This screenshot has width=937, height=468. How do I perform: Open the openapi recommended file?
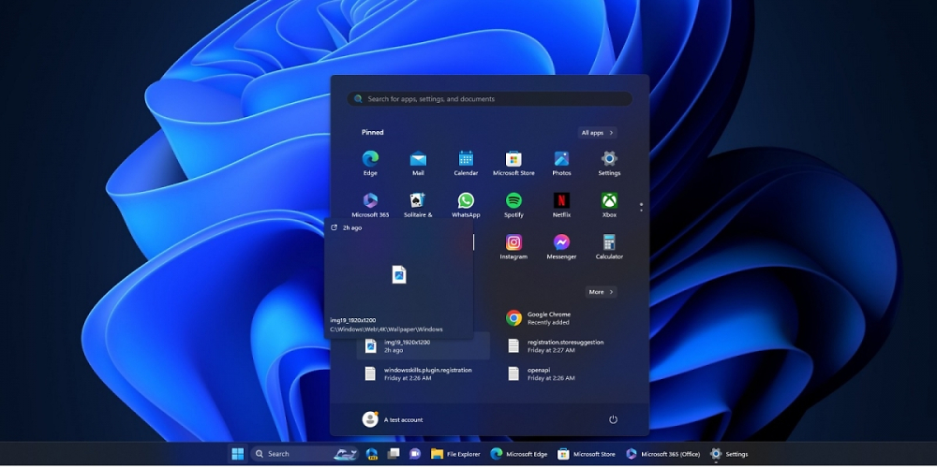click(x=567, y=373)
